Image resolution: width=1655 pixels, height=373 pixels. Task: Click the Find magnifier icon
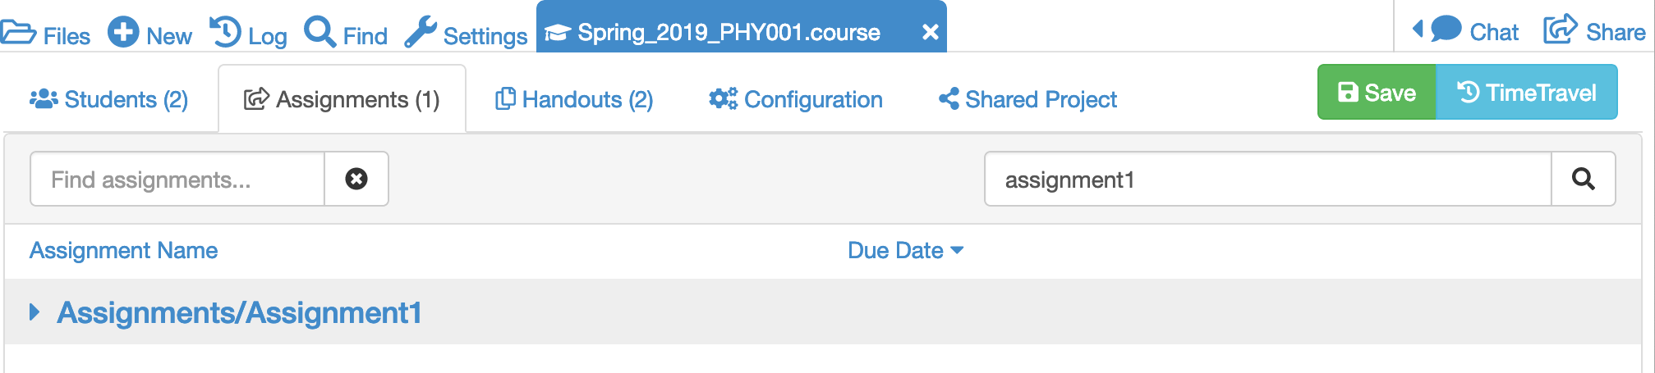(320, 33)
